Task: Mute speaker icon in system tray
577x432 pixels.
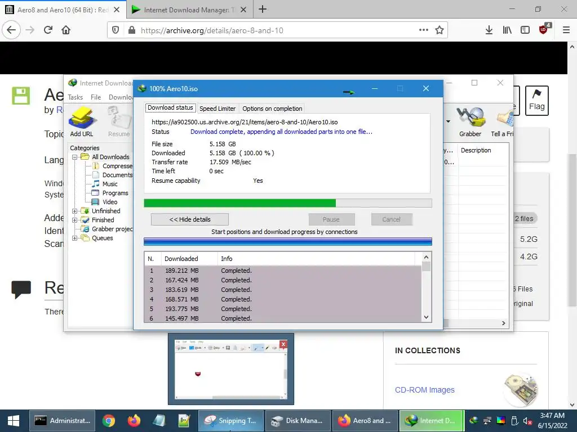Action: coord(527,421)
